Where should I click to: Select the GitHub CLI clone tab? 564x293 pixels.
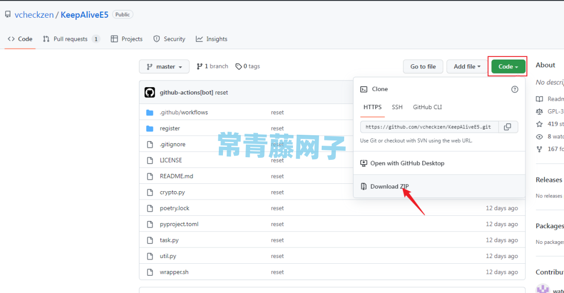427,107
